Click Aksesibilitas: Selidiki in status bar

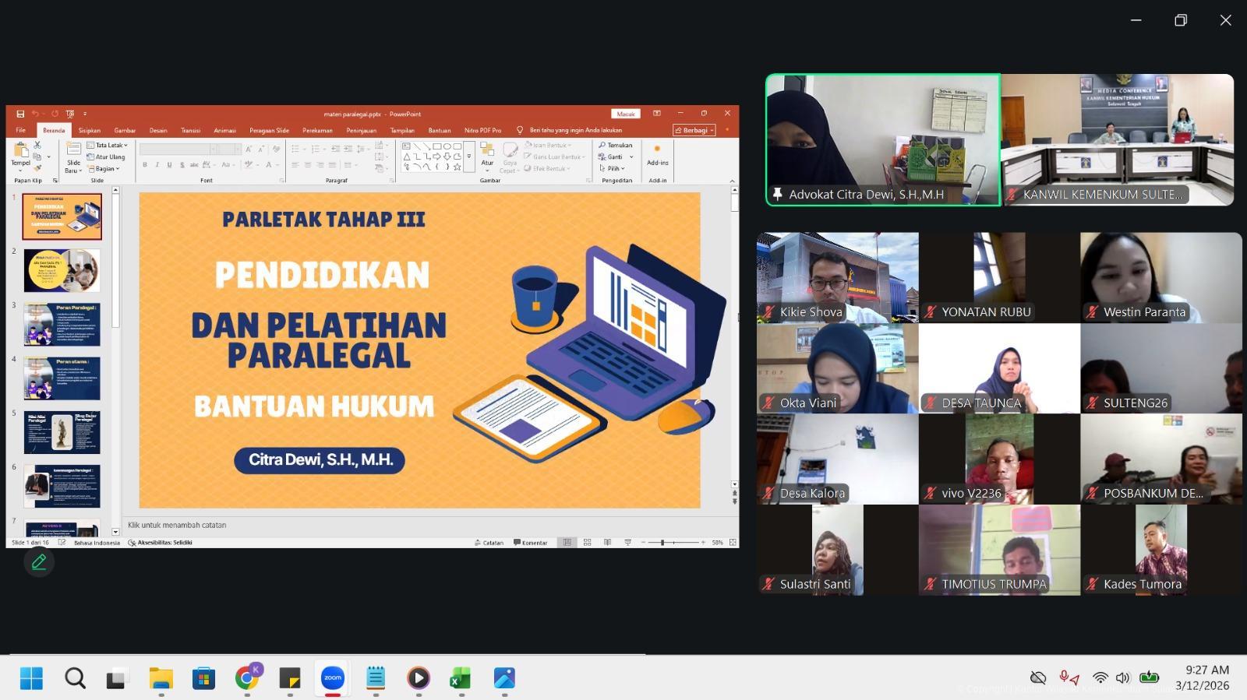[x=160, y=543]
